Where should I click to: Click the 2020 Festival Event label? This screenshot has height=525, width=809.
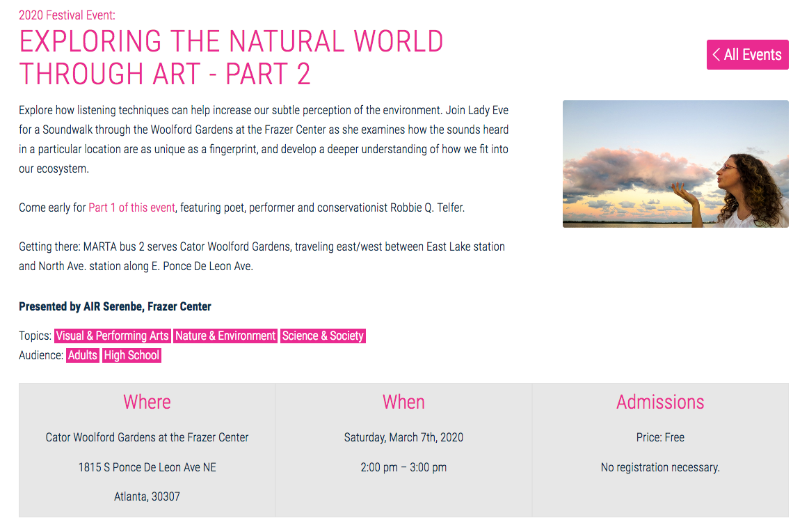(x=67, y=15)
